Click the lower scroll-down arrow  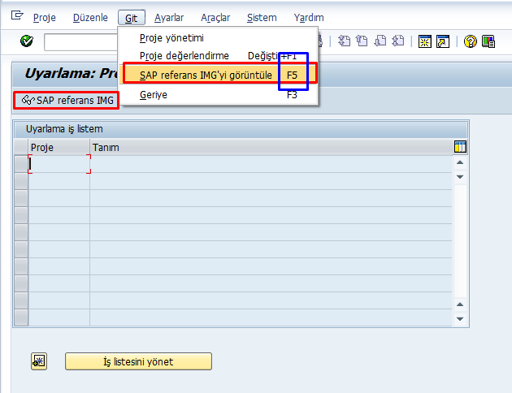460,318
